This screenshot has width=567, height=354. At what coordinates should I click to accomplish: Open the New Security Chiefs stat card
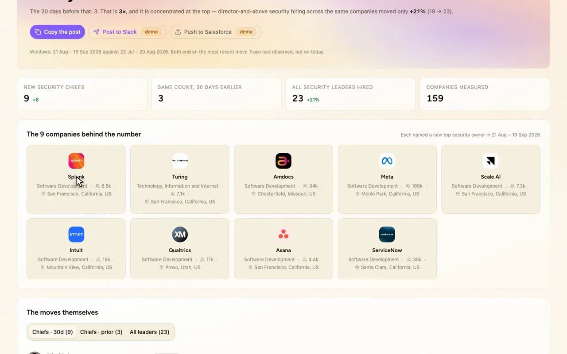click(x=82, y=94)
